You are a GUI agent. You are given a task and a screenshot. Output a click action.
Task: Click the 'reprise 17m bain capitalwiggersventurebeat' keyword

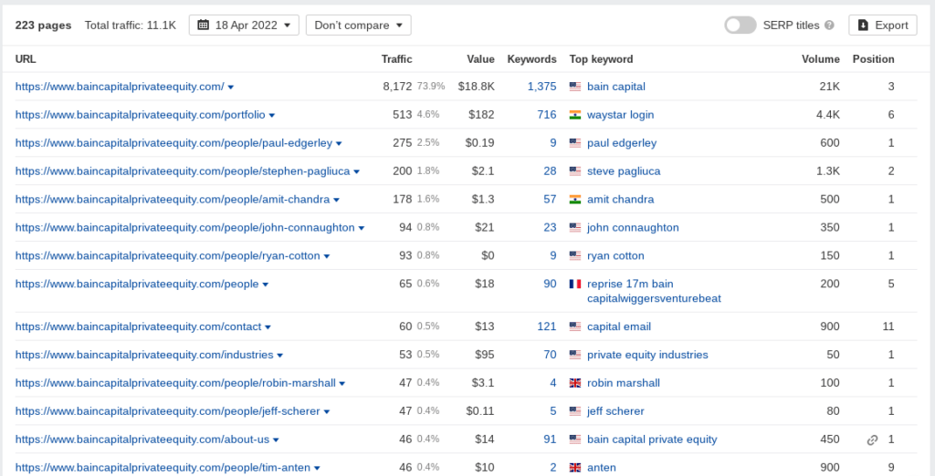tap(654, 291)
